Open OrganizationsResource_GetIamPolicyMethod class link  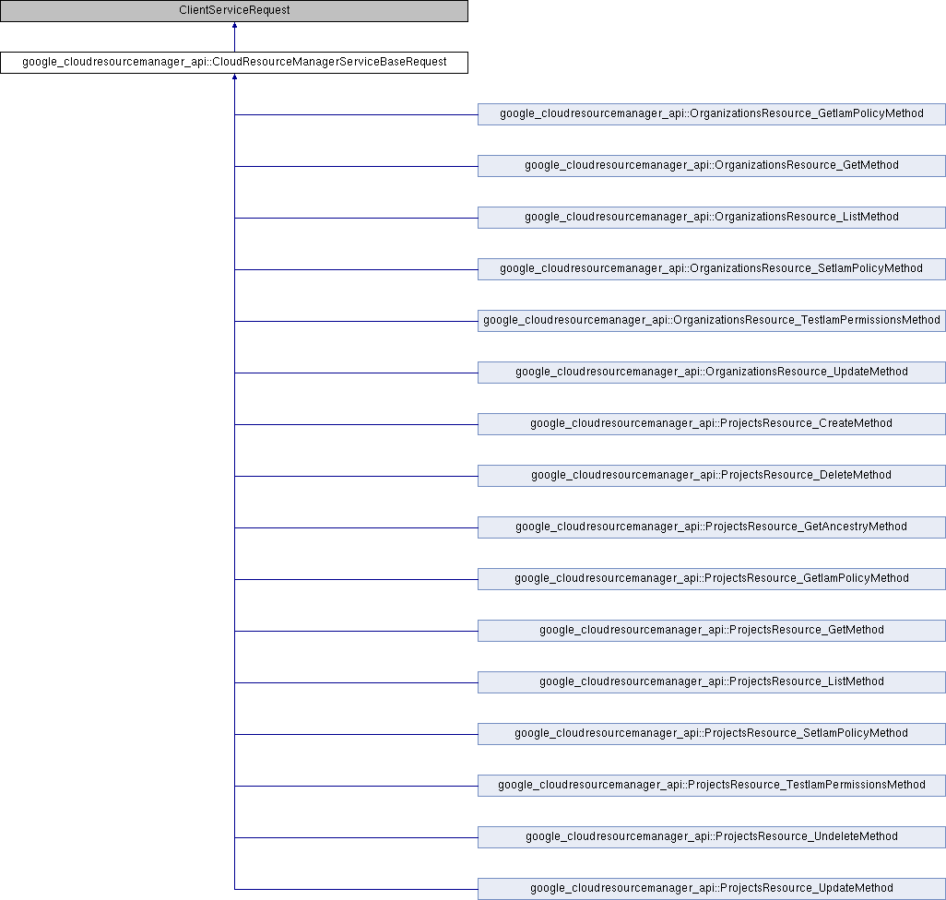click(x=711, y=114)
